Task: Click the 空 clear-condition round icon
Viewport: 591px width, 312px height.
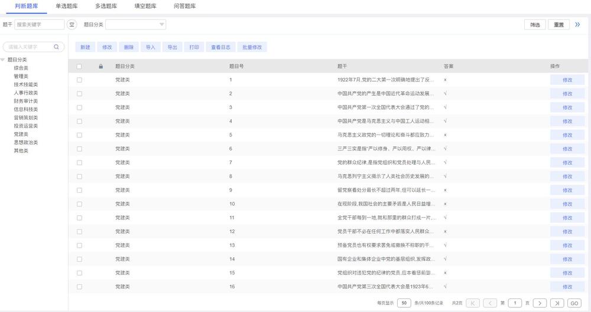Action: [x=72, y=25]
